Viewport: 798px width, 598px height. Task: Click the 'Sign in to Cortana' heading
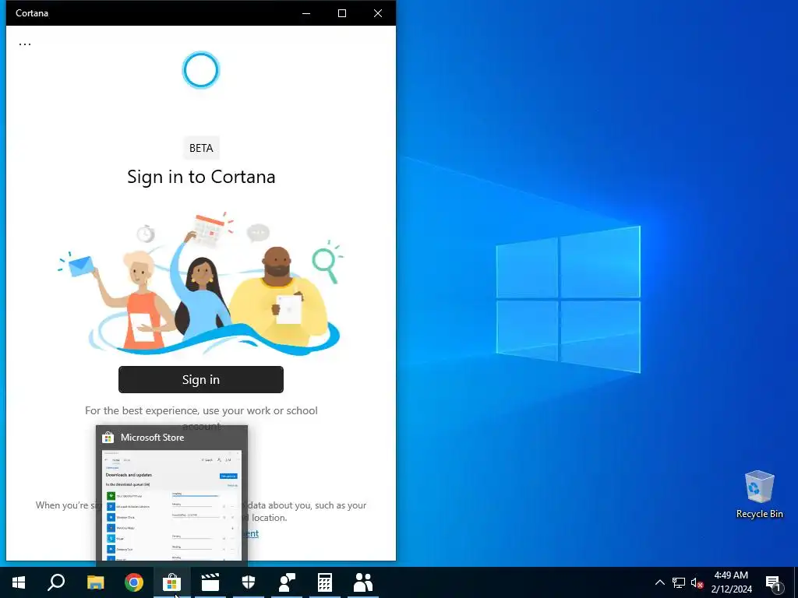201,177
